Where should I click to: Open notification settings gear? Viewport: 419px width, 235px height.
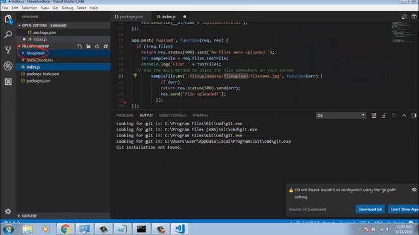pyautogui.click(x=414, y=190)
